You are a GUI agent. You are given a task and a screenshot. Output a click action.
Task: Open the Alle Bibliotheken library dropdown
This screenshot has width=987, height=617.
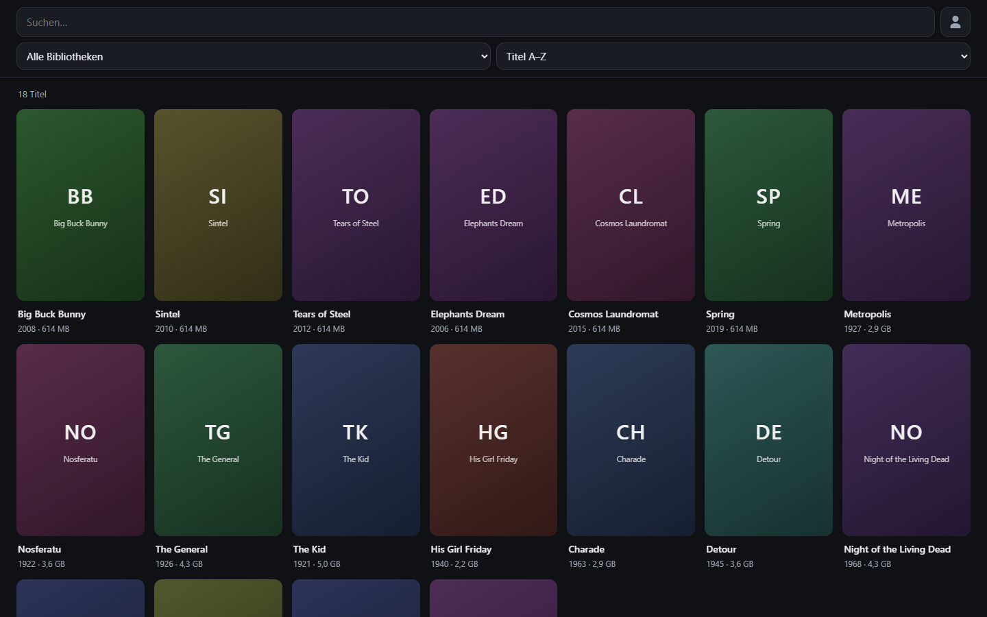[x=253, y=56]
